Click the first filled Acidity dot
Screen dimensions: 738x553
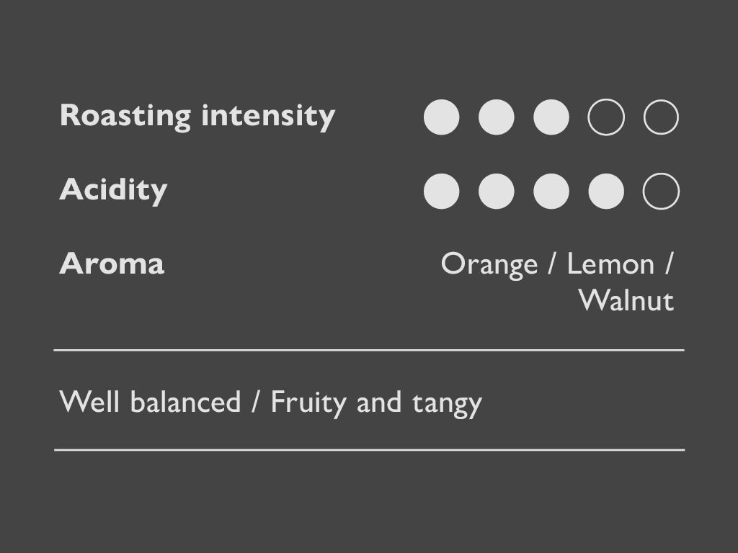pos(441,192)
